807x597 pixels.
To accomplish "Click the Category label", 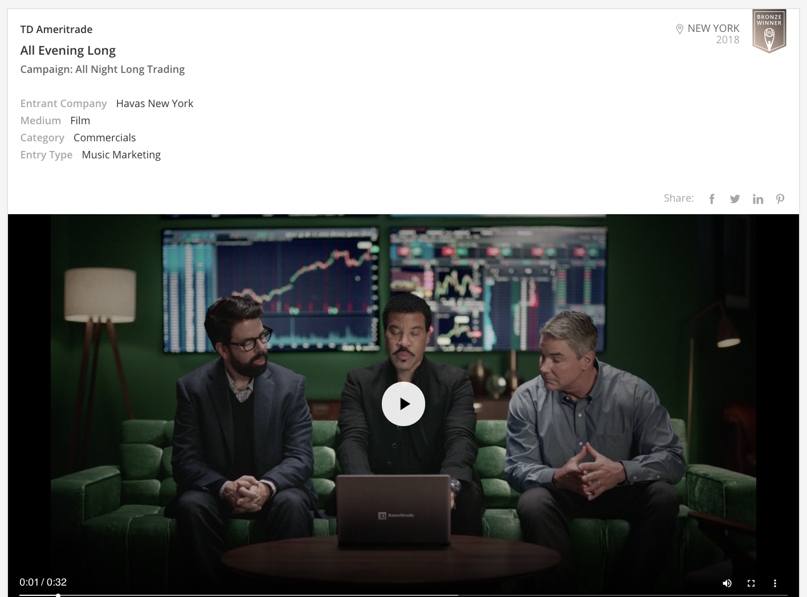I will [x=42, y=138].
